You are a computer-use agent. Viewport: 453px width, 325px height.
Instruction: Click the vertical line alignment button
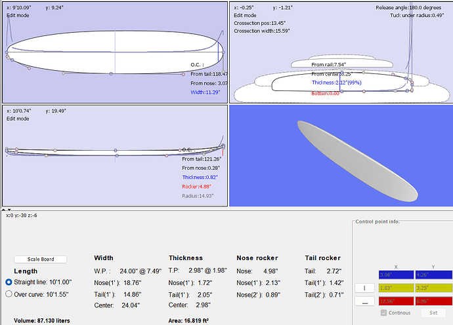click(x=364, y=288)
